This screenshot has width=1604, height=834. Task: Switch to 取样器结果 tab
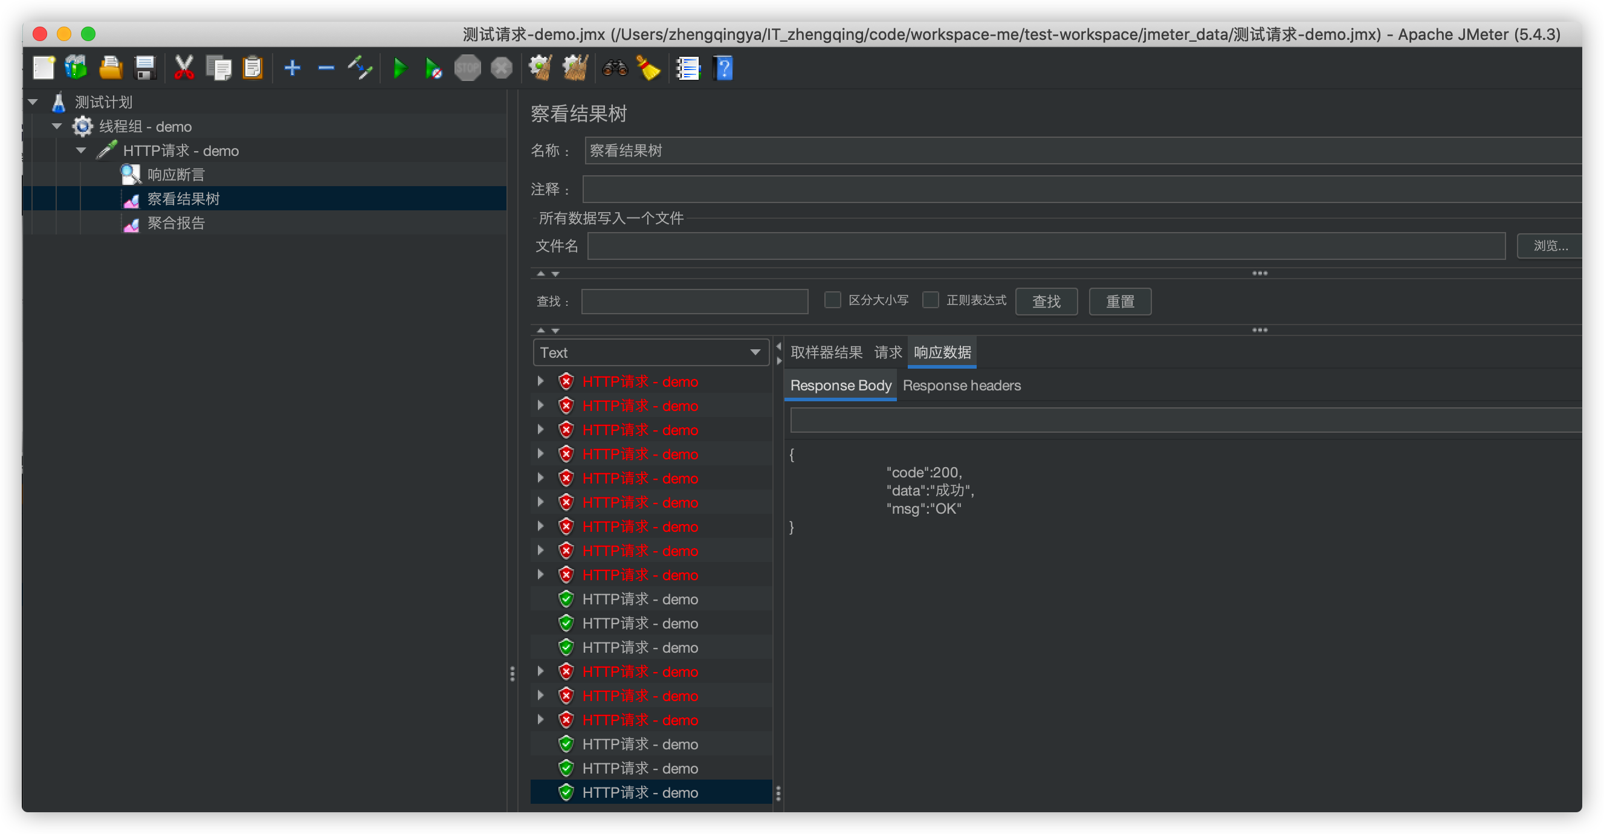click(826, 352)
